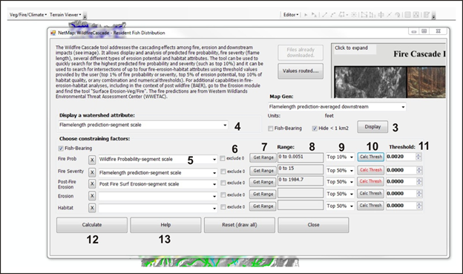Clear the Fire Severity row with X
This screenshot has height=274, width=463.
pos(92,172)
